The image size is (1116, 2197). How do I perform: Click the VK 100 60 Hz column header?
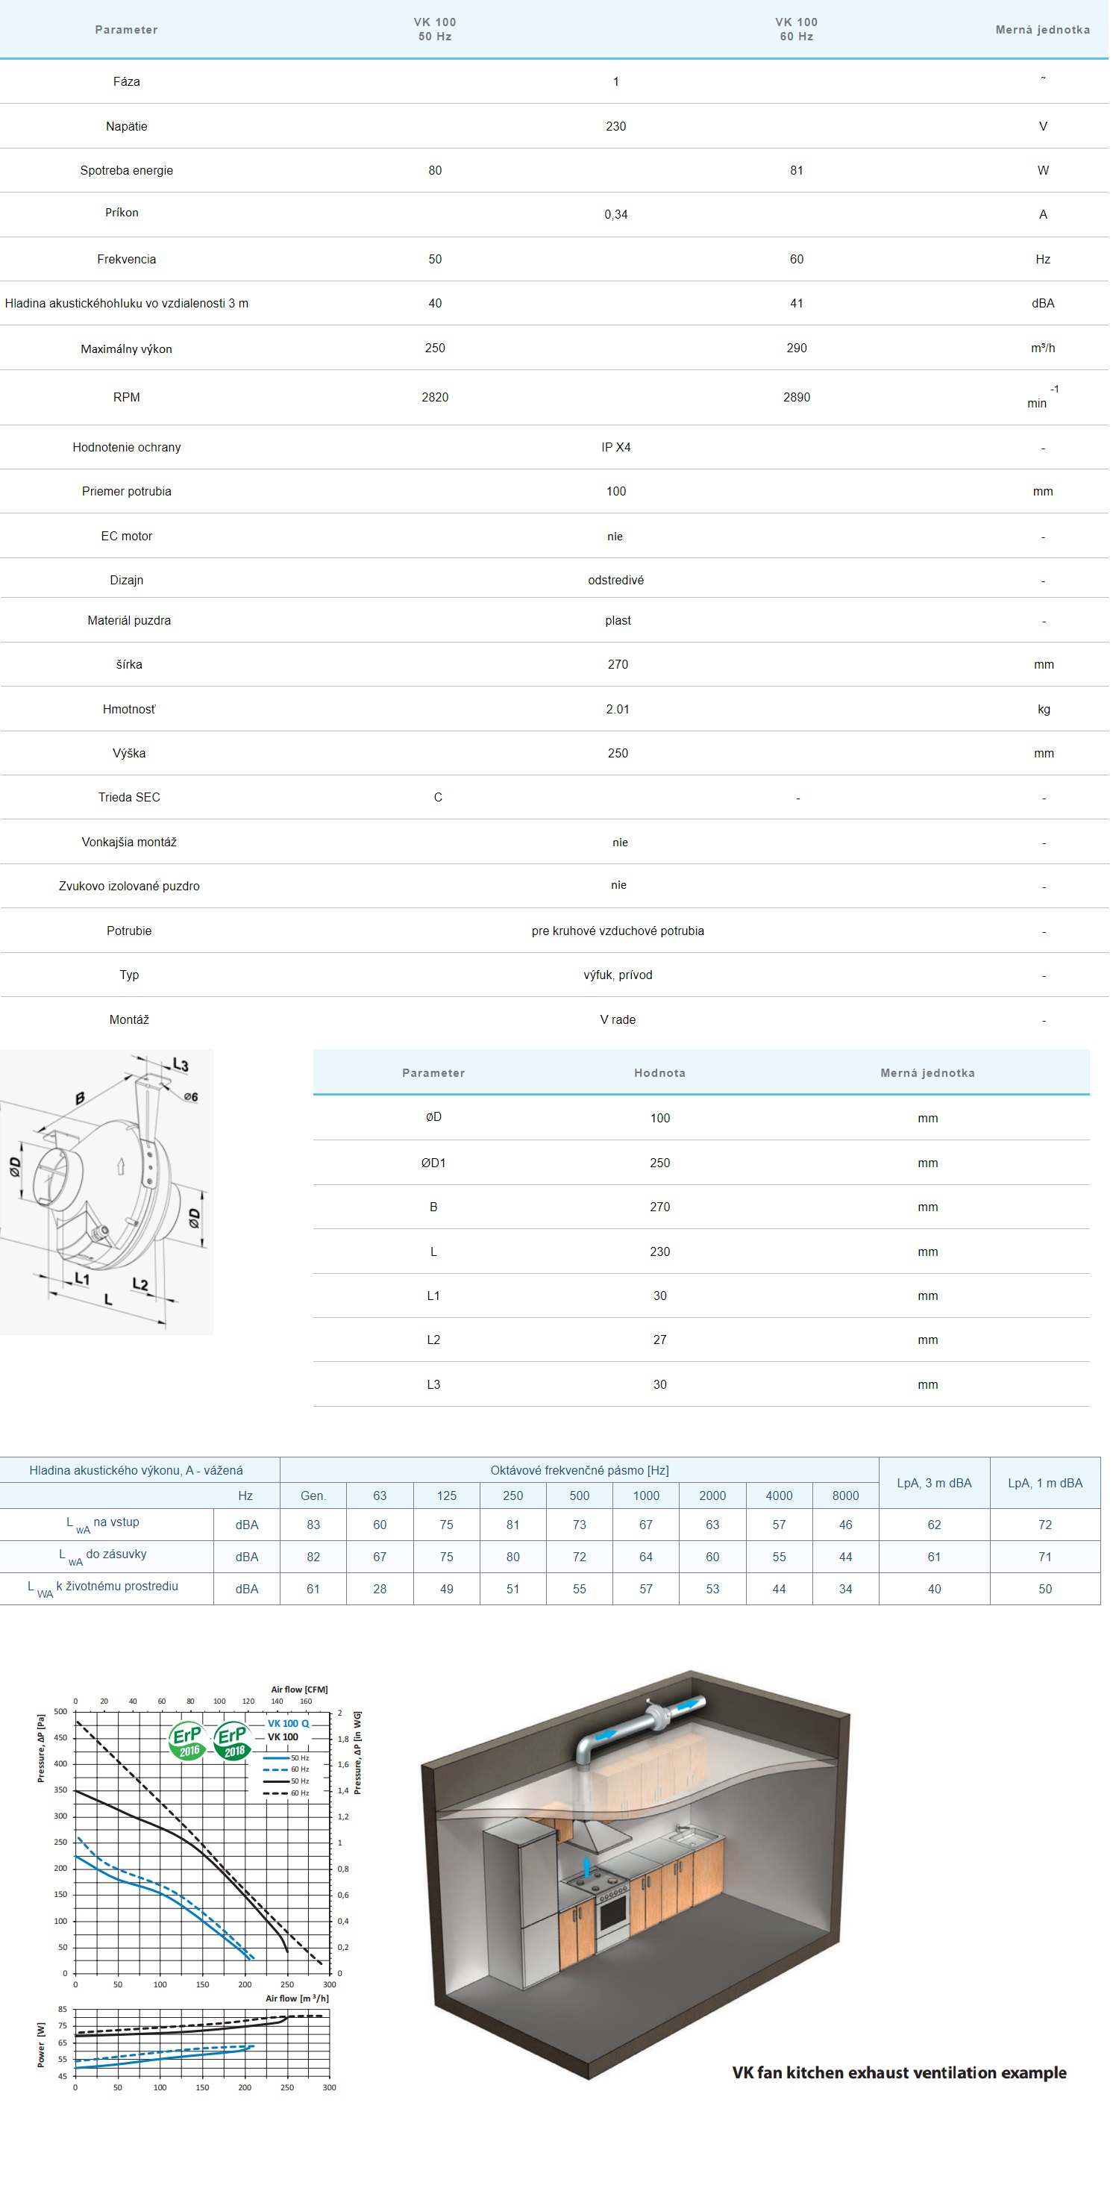click(x=796, y=29)
